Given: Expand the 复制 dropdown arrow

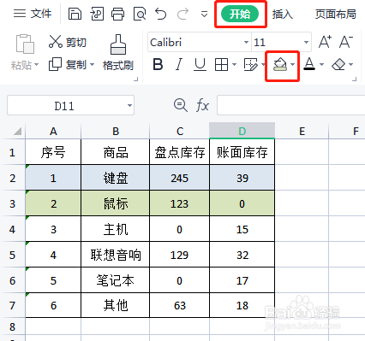Looking at the screenshot, I should click(x=92, y=64).
